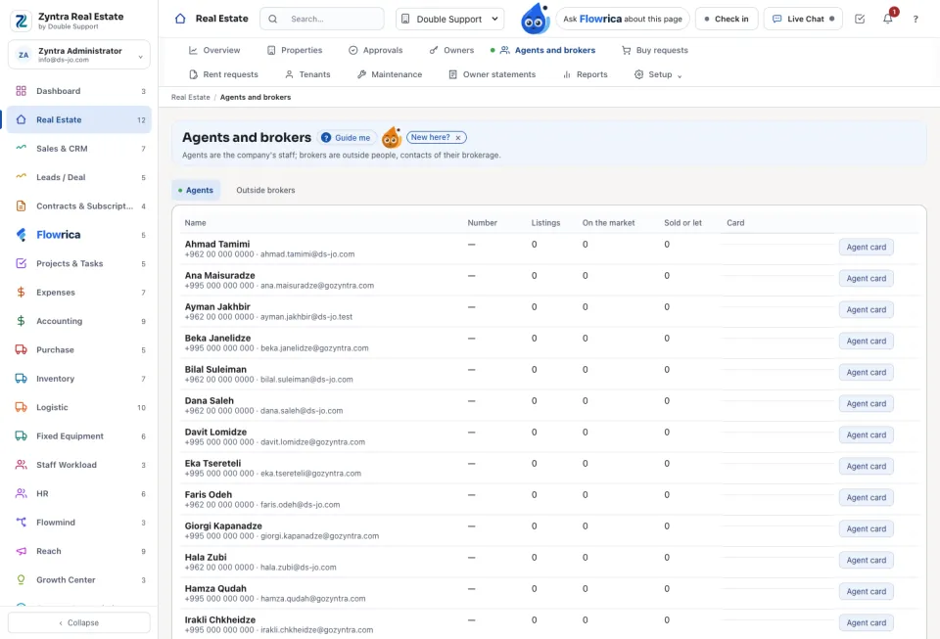
Task: Open the Accounting module
Action: (79, 321)
